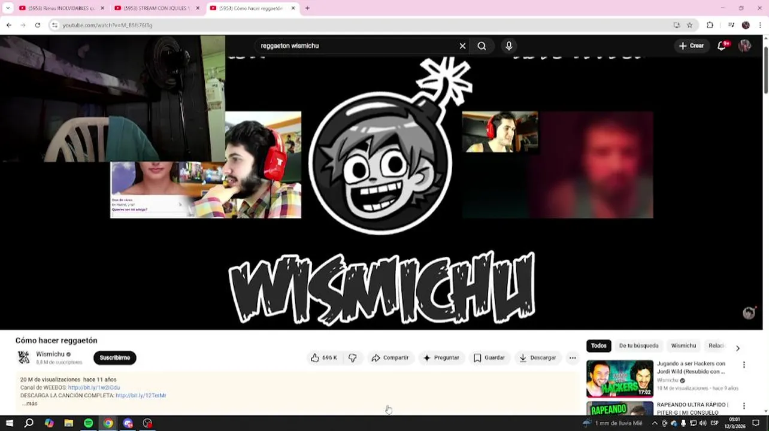Open the taskbar clock and date
Image resolution: width=769 pixels, height=431 pixels.
[x=734, y=423]
